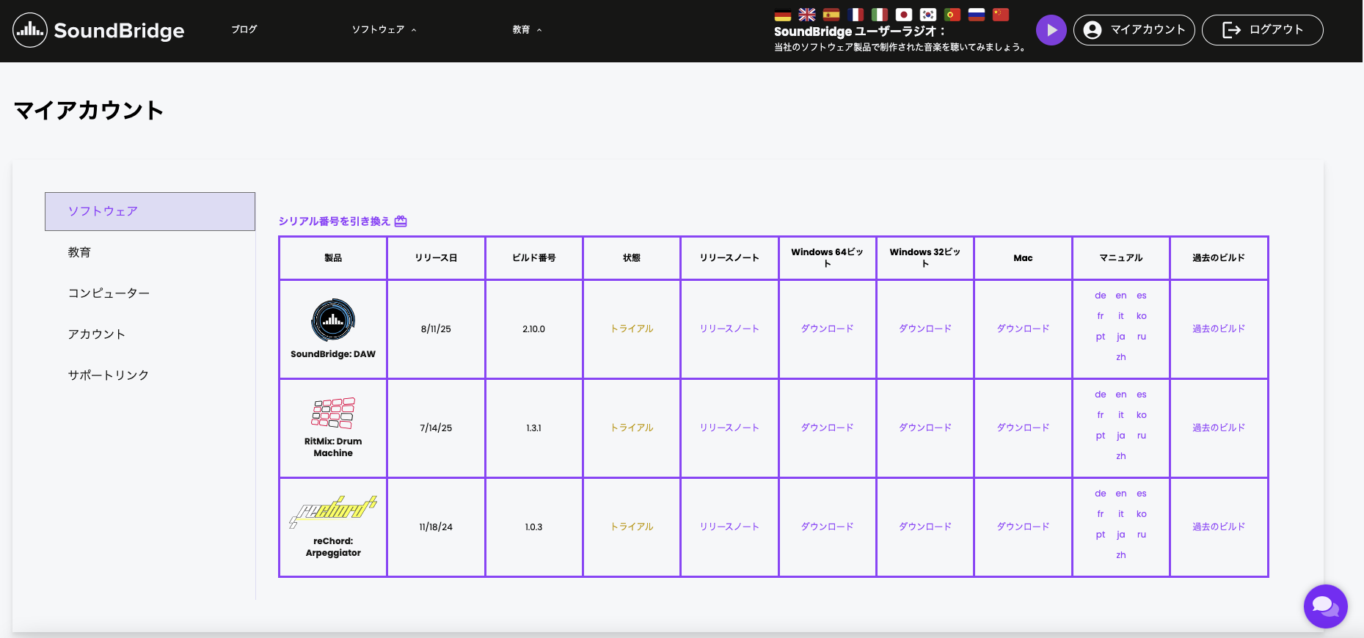Screen dimensions: 1364x638
Task: Open the 'ko' manual for RitMix
Action: [x=1142, y=415]
